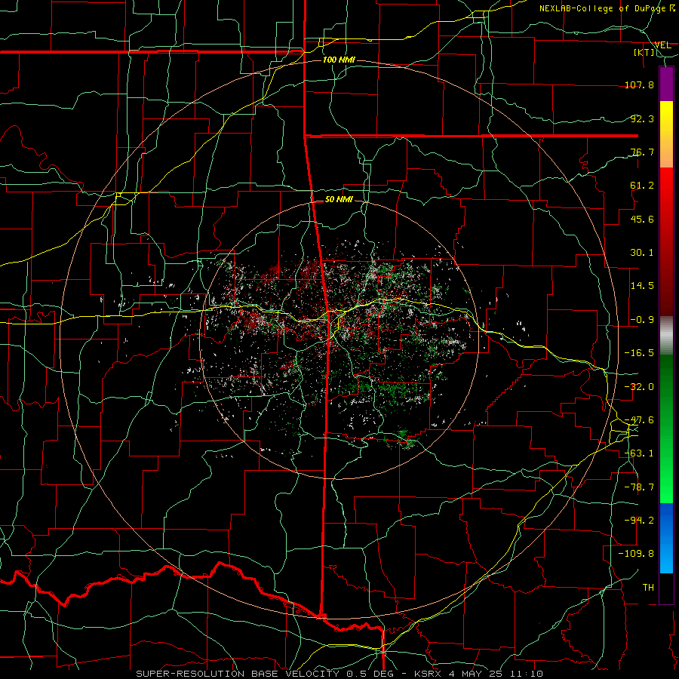Click the 'SUPER-RESOLUTION BASE VELOCITY' product caption
This screenshot has width=679, height=679.
click(238, 674)
